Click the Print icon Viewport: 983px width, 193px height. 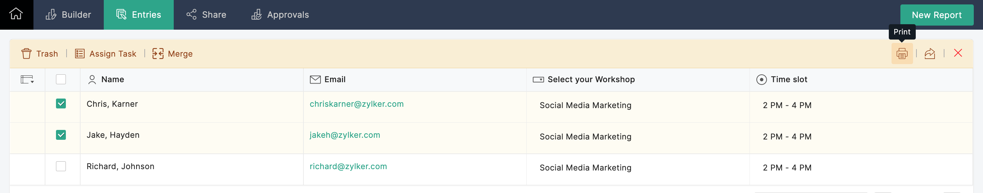click(x=902, y=54)
